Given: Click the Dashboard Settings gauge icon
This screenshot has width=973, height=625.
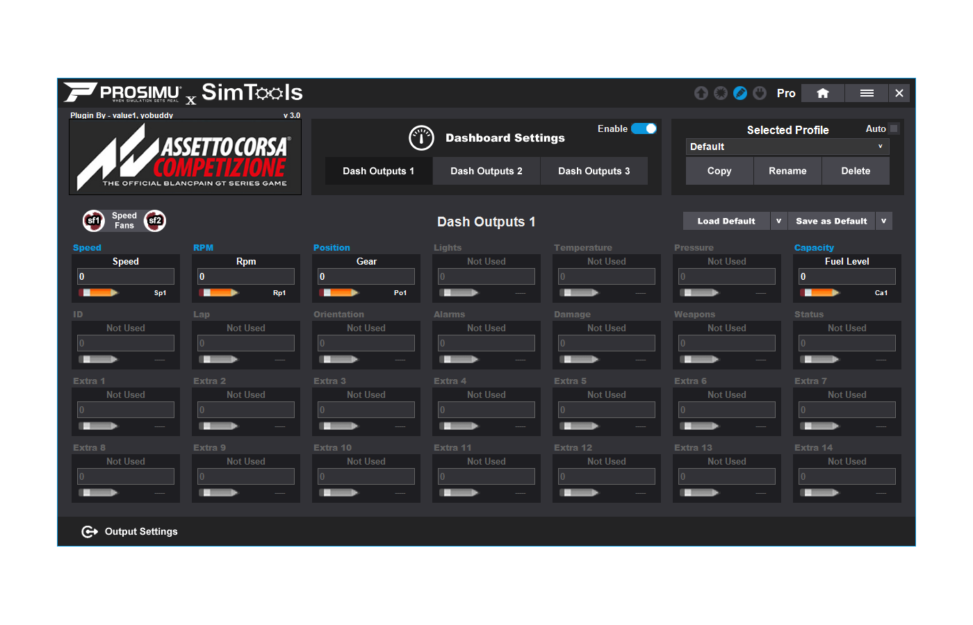Looking at the screenshot, I should 421,137.
